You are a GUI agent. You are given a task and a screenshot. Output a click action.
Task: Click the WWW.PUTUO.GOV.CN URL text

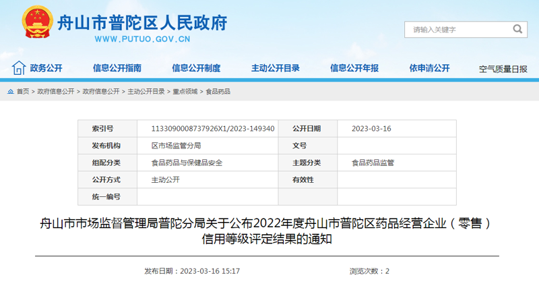pyautogui.click(x=142, y=39)
